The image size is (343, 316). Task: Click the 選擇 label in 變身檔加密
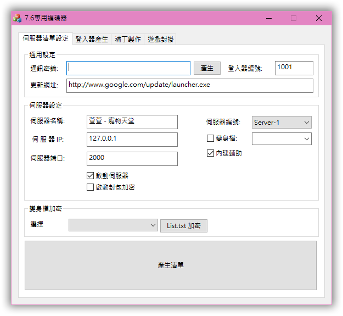pos(37,224)
